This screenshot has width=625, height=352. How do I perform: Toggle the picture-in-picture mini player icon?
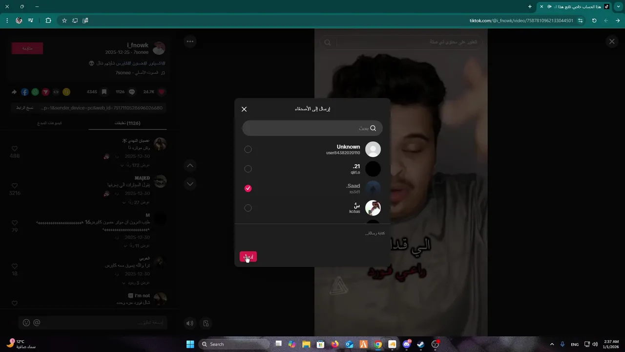(x=206, y=323)
